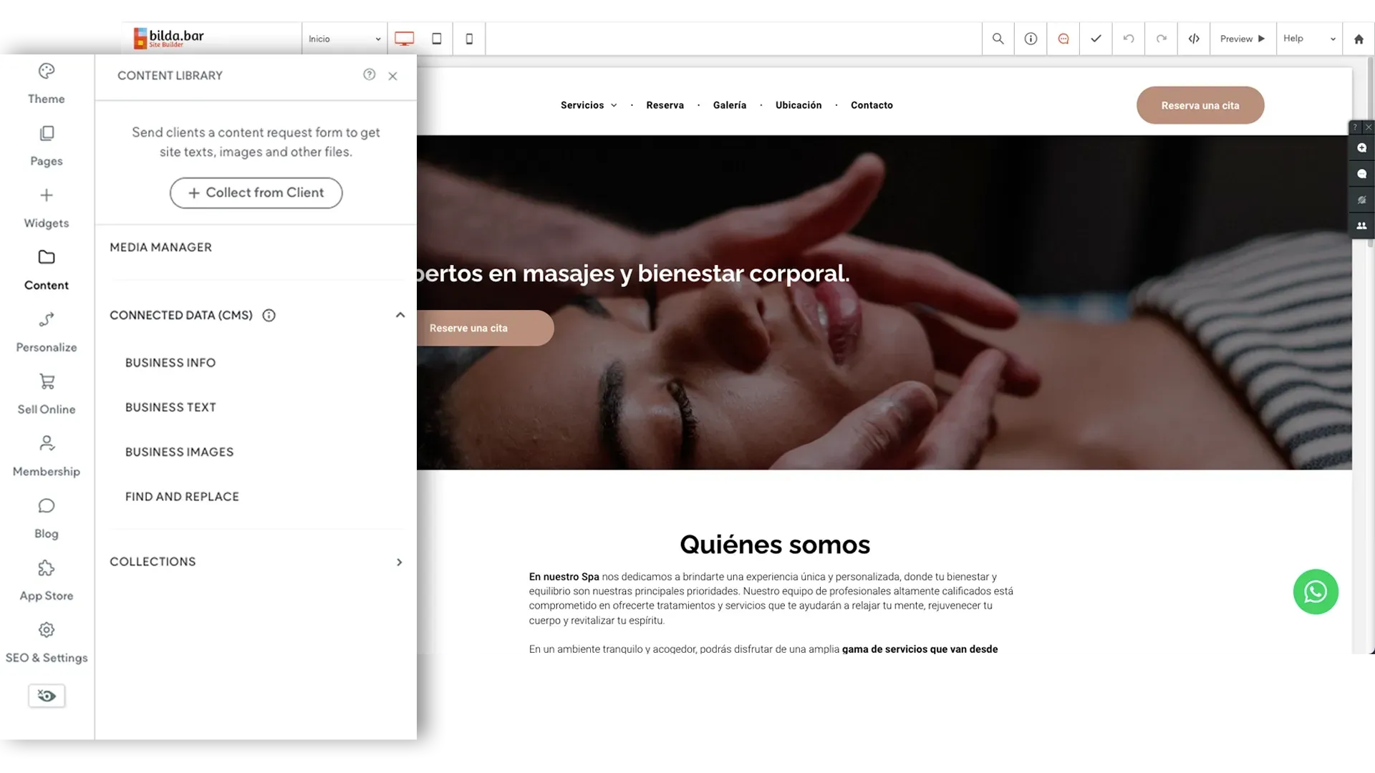Click the floating panel's third icon
The height and width of the screenshot is (773, 1375).
point(1361,200)
